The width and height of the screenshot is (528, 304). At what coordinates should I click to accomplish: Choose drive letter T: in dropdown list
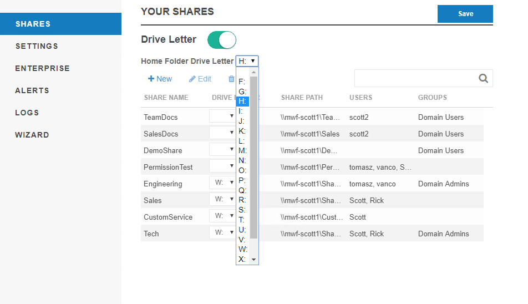coord(242,220)
